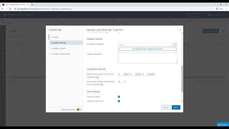Open the Chrome three-dot menu
229x129 pixels.
click(226, 9)
